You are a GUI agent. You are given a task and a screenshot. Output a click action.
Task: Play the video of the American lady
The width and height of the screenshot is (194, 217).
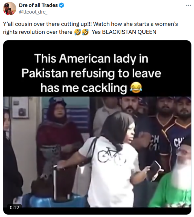tap(97, 127)
